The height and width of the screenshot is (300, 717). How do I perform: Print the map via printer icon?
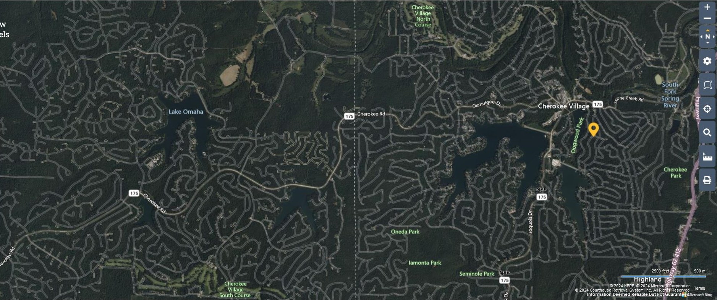point(707,180)
